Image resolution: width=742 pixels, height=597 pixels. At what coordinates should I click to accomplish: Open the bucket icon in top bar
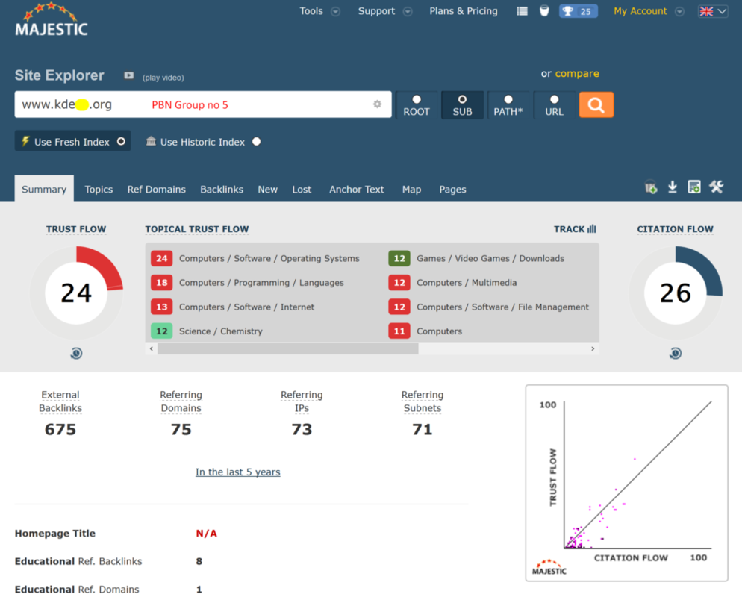(x=544, y=11)
